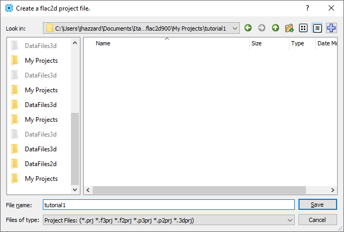
Task: Click the green Back navigation arrow
Action: tap(248, 28)
